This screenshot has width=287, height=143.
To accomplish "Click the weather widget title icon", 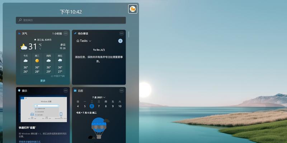I will click(x=19, y=34).
